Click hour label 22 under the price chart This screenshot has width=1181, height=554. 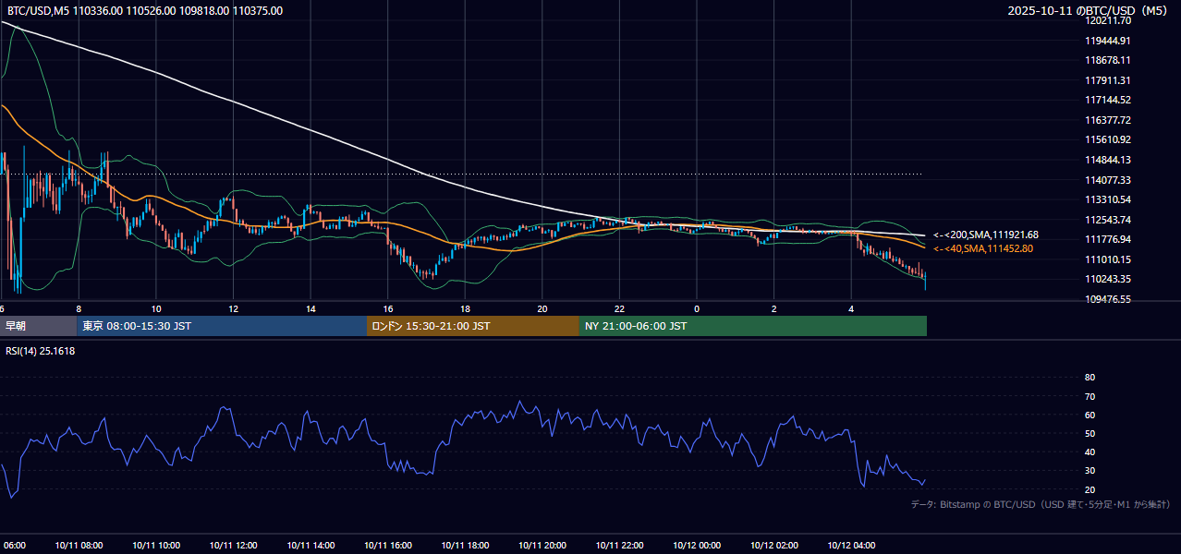click(x=619, y=308)
